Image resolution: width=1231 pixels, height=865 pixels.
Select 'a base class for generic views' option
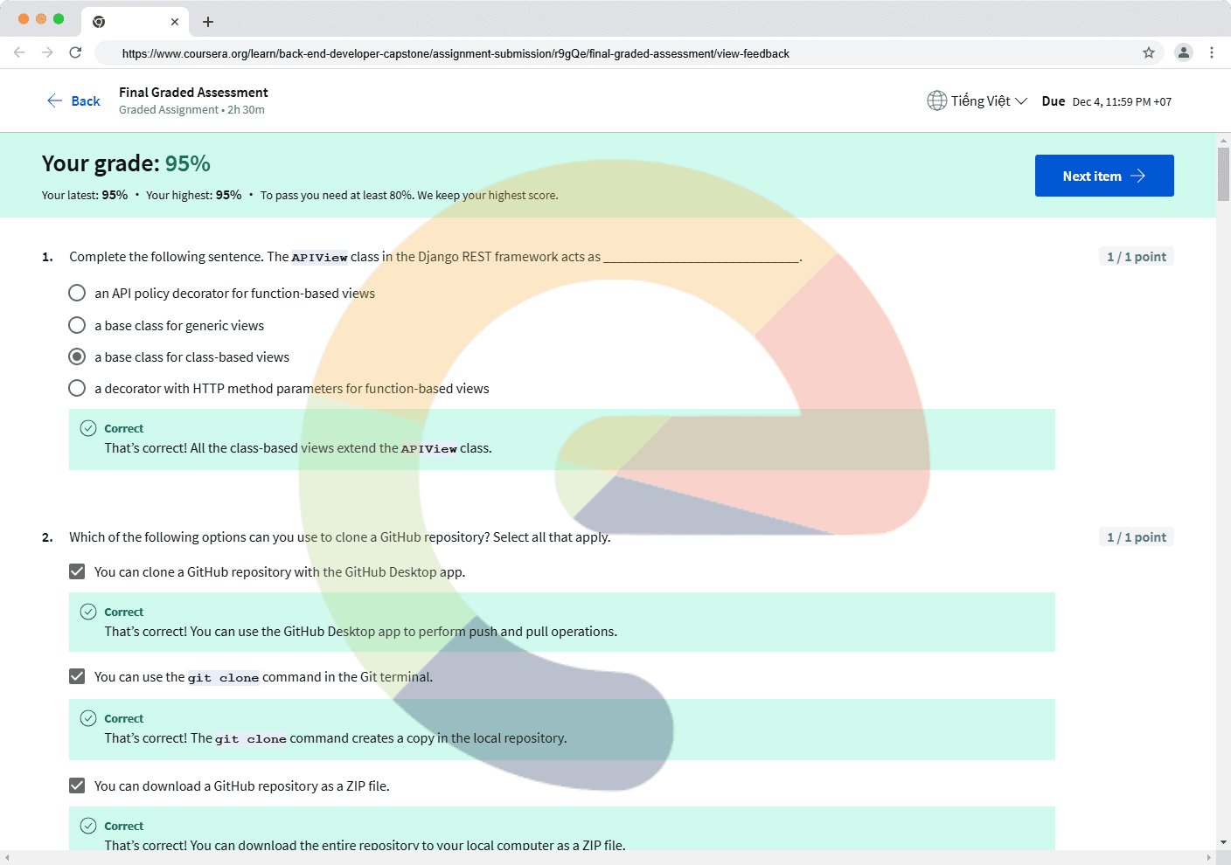point(77,325)
